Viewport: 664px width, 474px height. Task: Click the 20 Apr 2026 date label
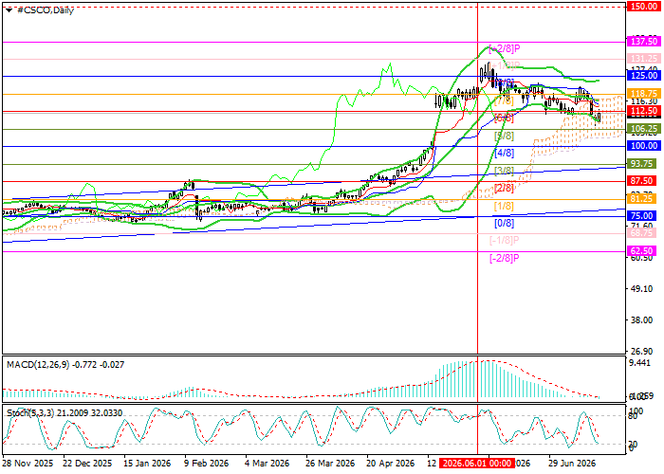(x=391, y=464)
